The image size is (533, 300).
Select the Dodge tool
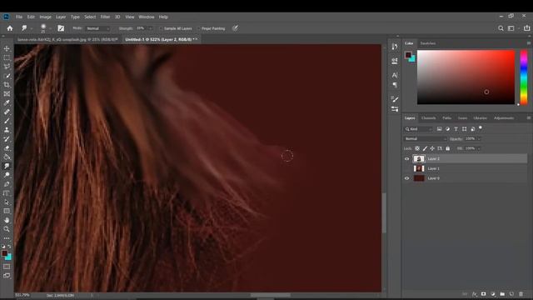click(7, 175)
